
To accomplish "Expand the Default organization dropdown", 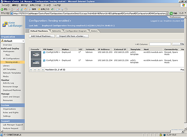I will (23, 41).
